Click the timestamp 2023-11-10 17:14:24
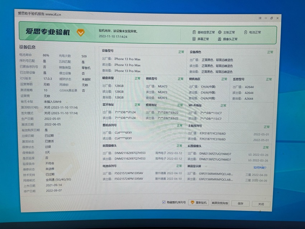305x229 pixels. click(113, 36)
